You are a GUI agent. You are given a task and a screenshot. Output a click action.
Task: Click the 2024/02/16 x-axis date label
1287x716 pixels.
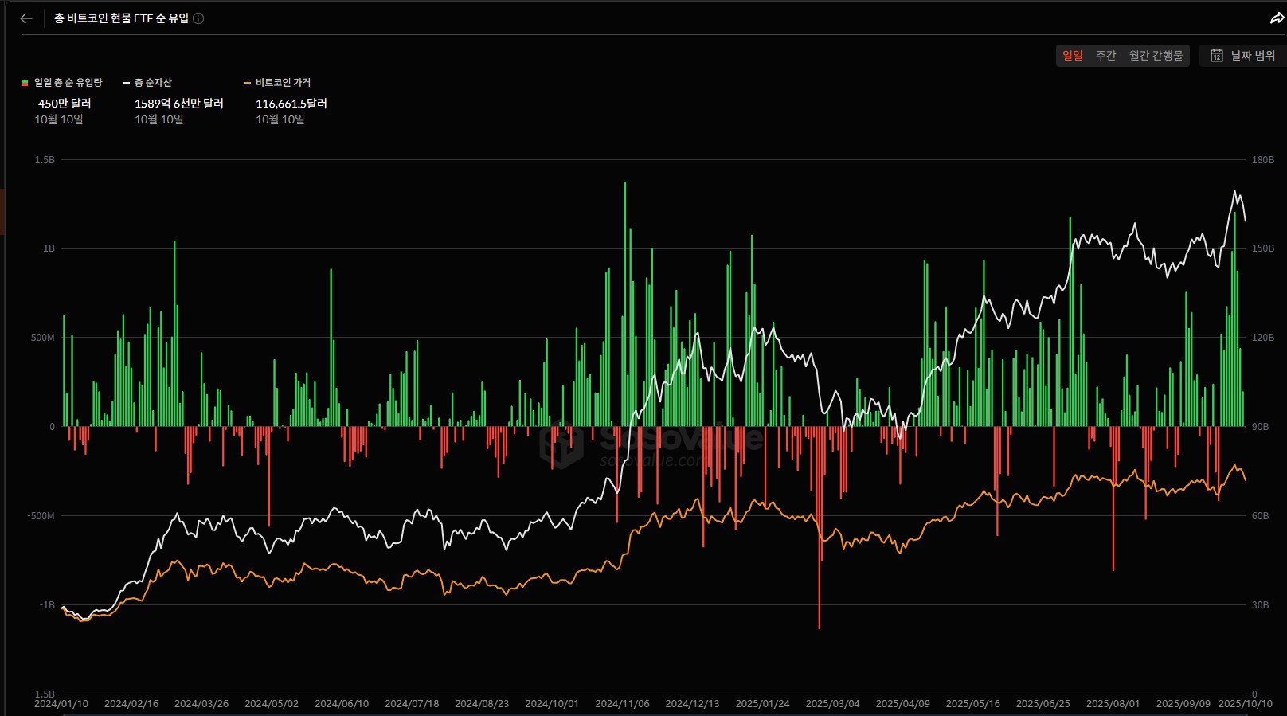click(131, 704)
